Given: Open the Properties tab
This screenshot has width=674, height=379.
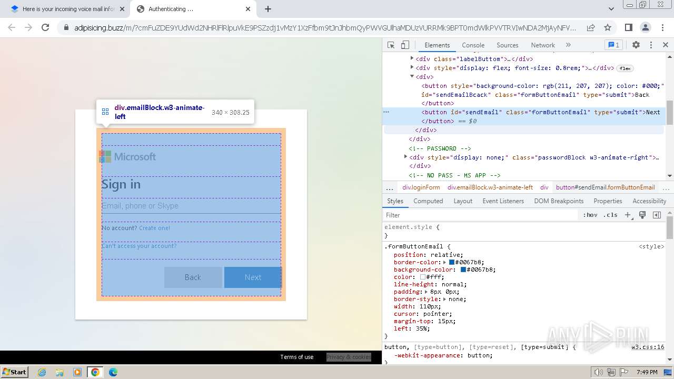Looking at the screenshot, I should pyautogui.click(x=608, y=201).
